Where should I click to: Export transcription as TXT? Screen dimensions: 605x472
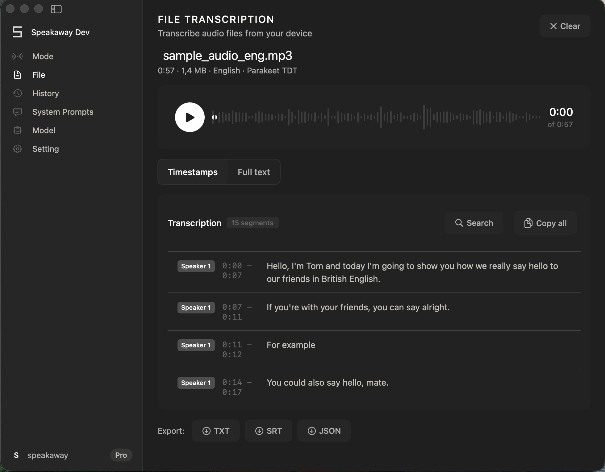216,431
